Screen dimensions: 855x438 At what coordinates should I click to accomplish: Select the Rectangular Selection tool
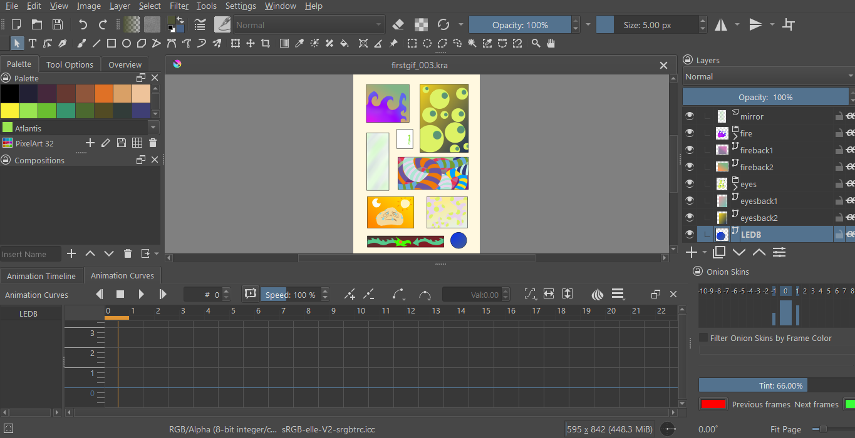[x=412, y=43]
